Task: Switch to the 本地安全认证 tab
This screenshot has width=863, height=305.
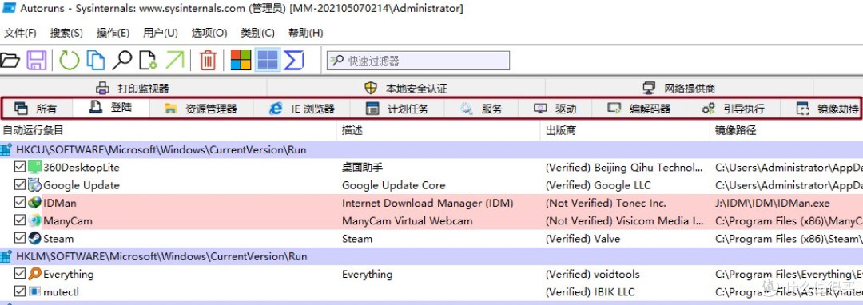Action: (x=406, y=88)
